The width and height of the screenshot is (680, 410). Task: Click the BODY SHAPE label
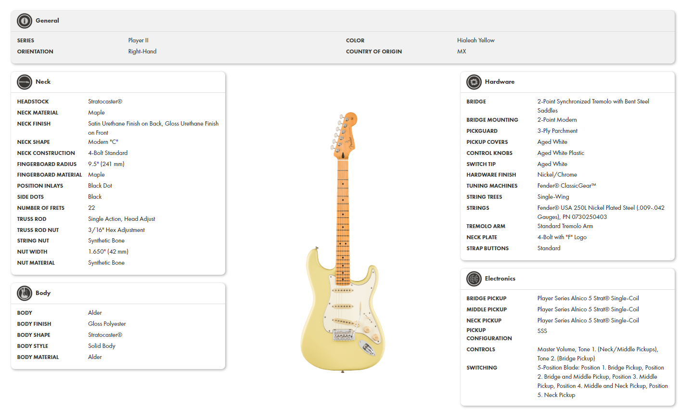34,335
